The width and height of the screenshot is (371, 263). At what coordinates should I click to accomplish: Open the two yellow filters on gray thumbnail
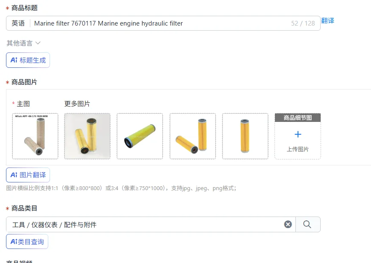click(88, 136)
